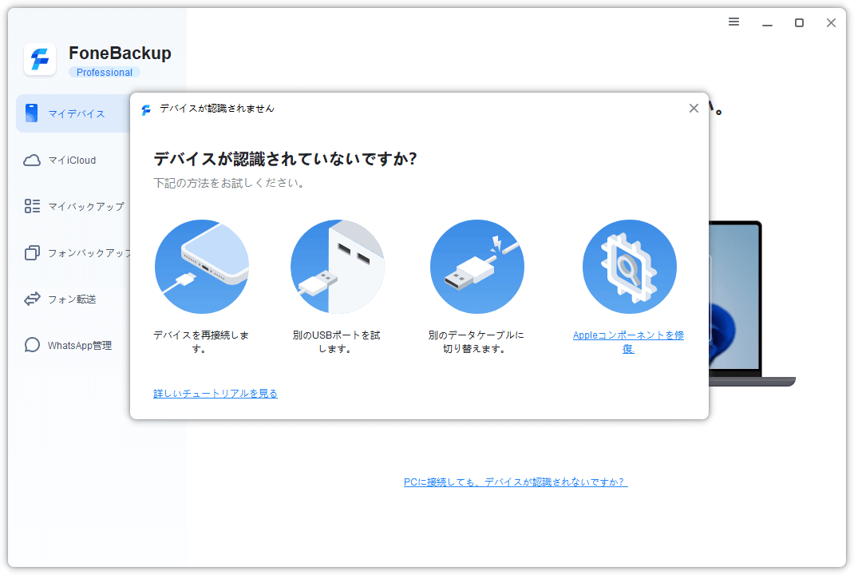Click the Professional edition badge
854x575 pixels.
(104, 73)
